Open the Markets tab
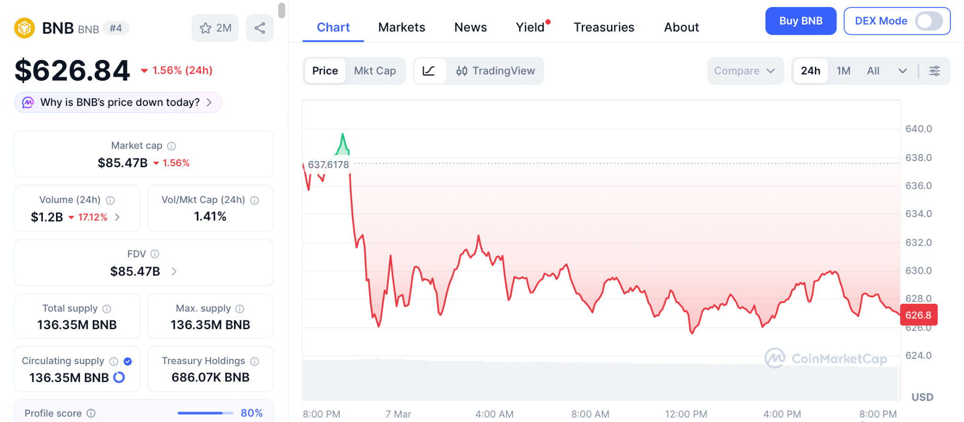This screenshot has height=422, width=964. [x=402, y=27]
